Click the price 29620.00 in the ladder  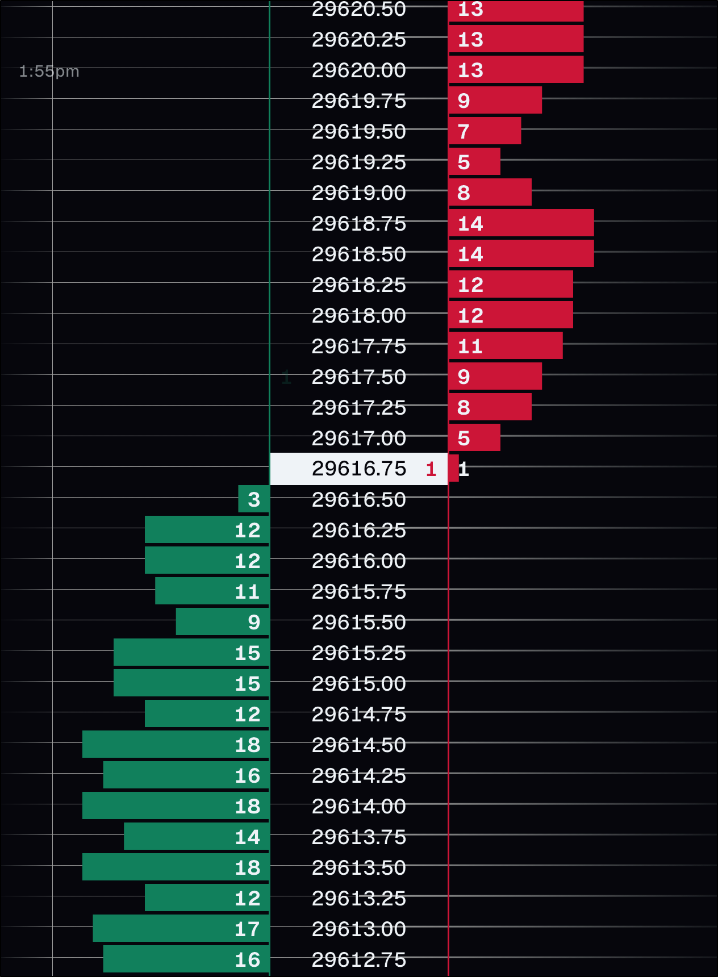click(359, 70)
